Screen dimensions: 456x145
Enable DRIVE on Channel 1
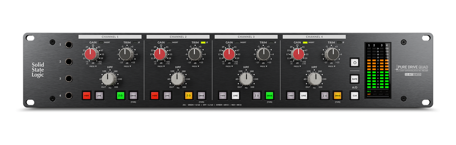pyautogui.click(x=133, y=96)
